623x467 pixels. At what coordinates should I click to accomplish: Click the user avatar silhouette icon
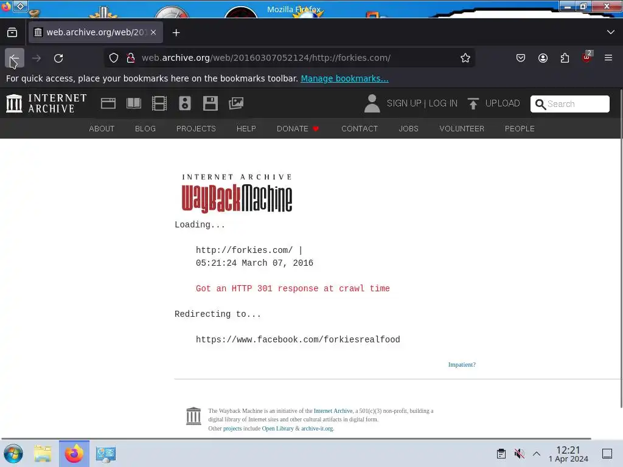[x=372, y=103]
